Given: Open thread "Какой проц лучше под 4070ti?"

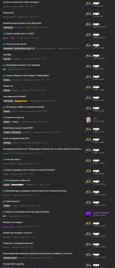Looking at the screenshot, I should (18, 128).
